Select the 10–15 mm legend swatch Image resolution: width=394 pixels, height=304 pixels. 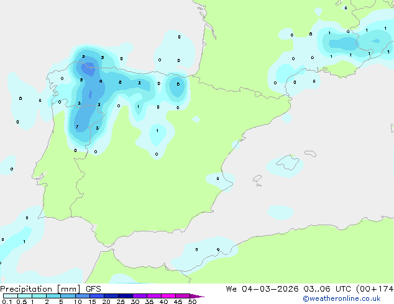pyautogui.click(x=83, y=296)
